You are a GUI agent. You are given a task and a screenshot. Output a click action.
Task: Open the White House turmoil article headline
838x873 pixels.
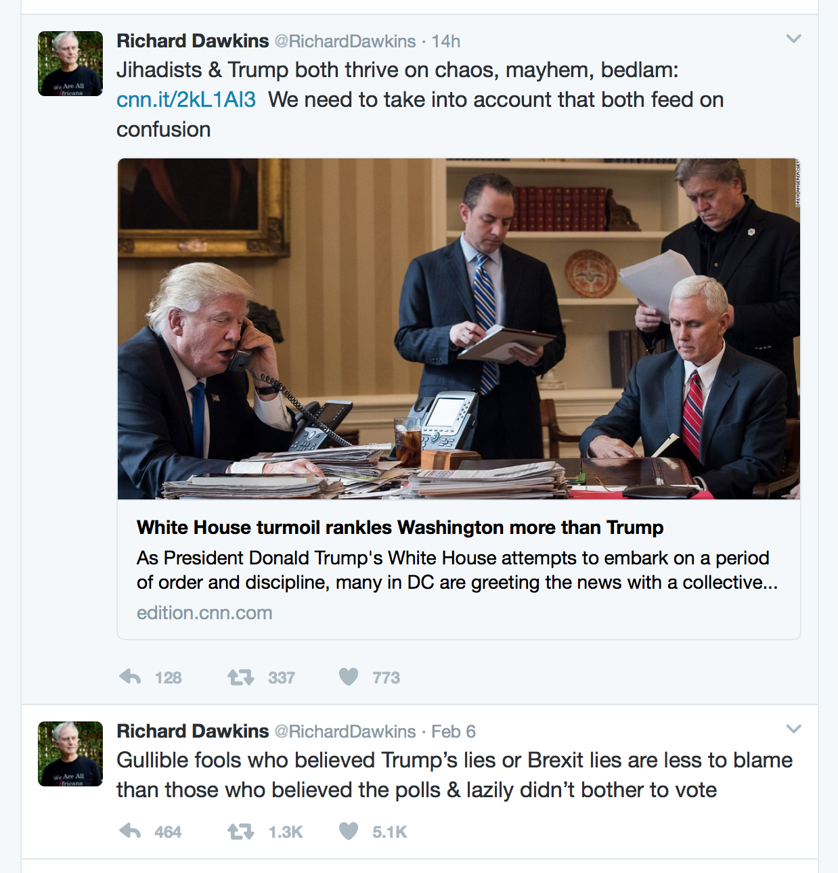coord(400,527)
